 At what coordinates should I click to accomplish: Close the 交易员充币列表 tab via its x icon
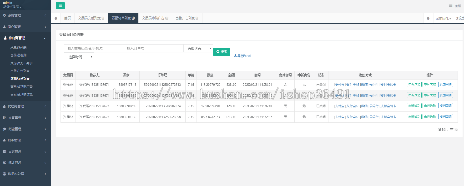tap(103, 18)
